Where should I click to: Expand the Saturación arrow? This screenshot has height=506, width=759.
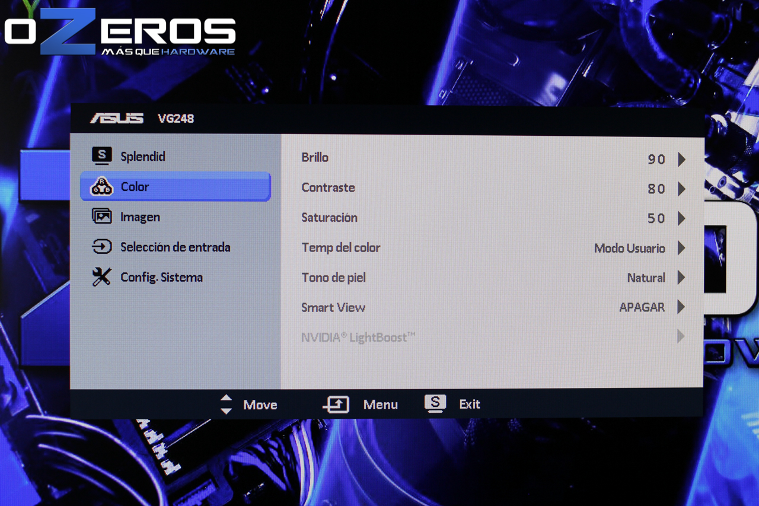(x=681, y=218)
